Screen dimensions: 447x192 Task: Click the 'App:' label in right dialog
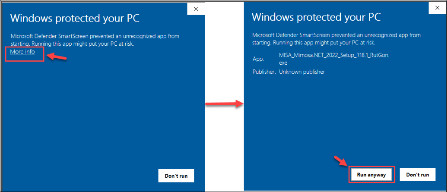[258, 59]
